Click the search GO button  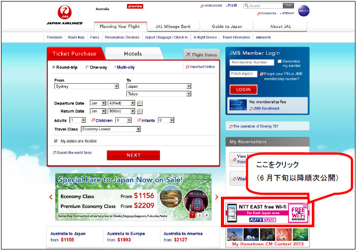coord(288,6)
